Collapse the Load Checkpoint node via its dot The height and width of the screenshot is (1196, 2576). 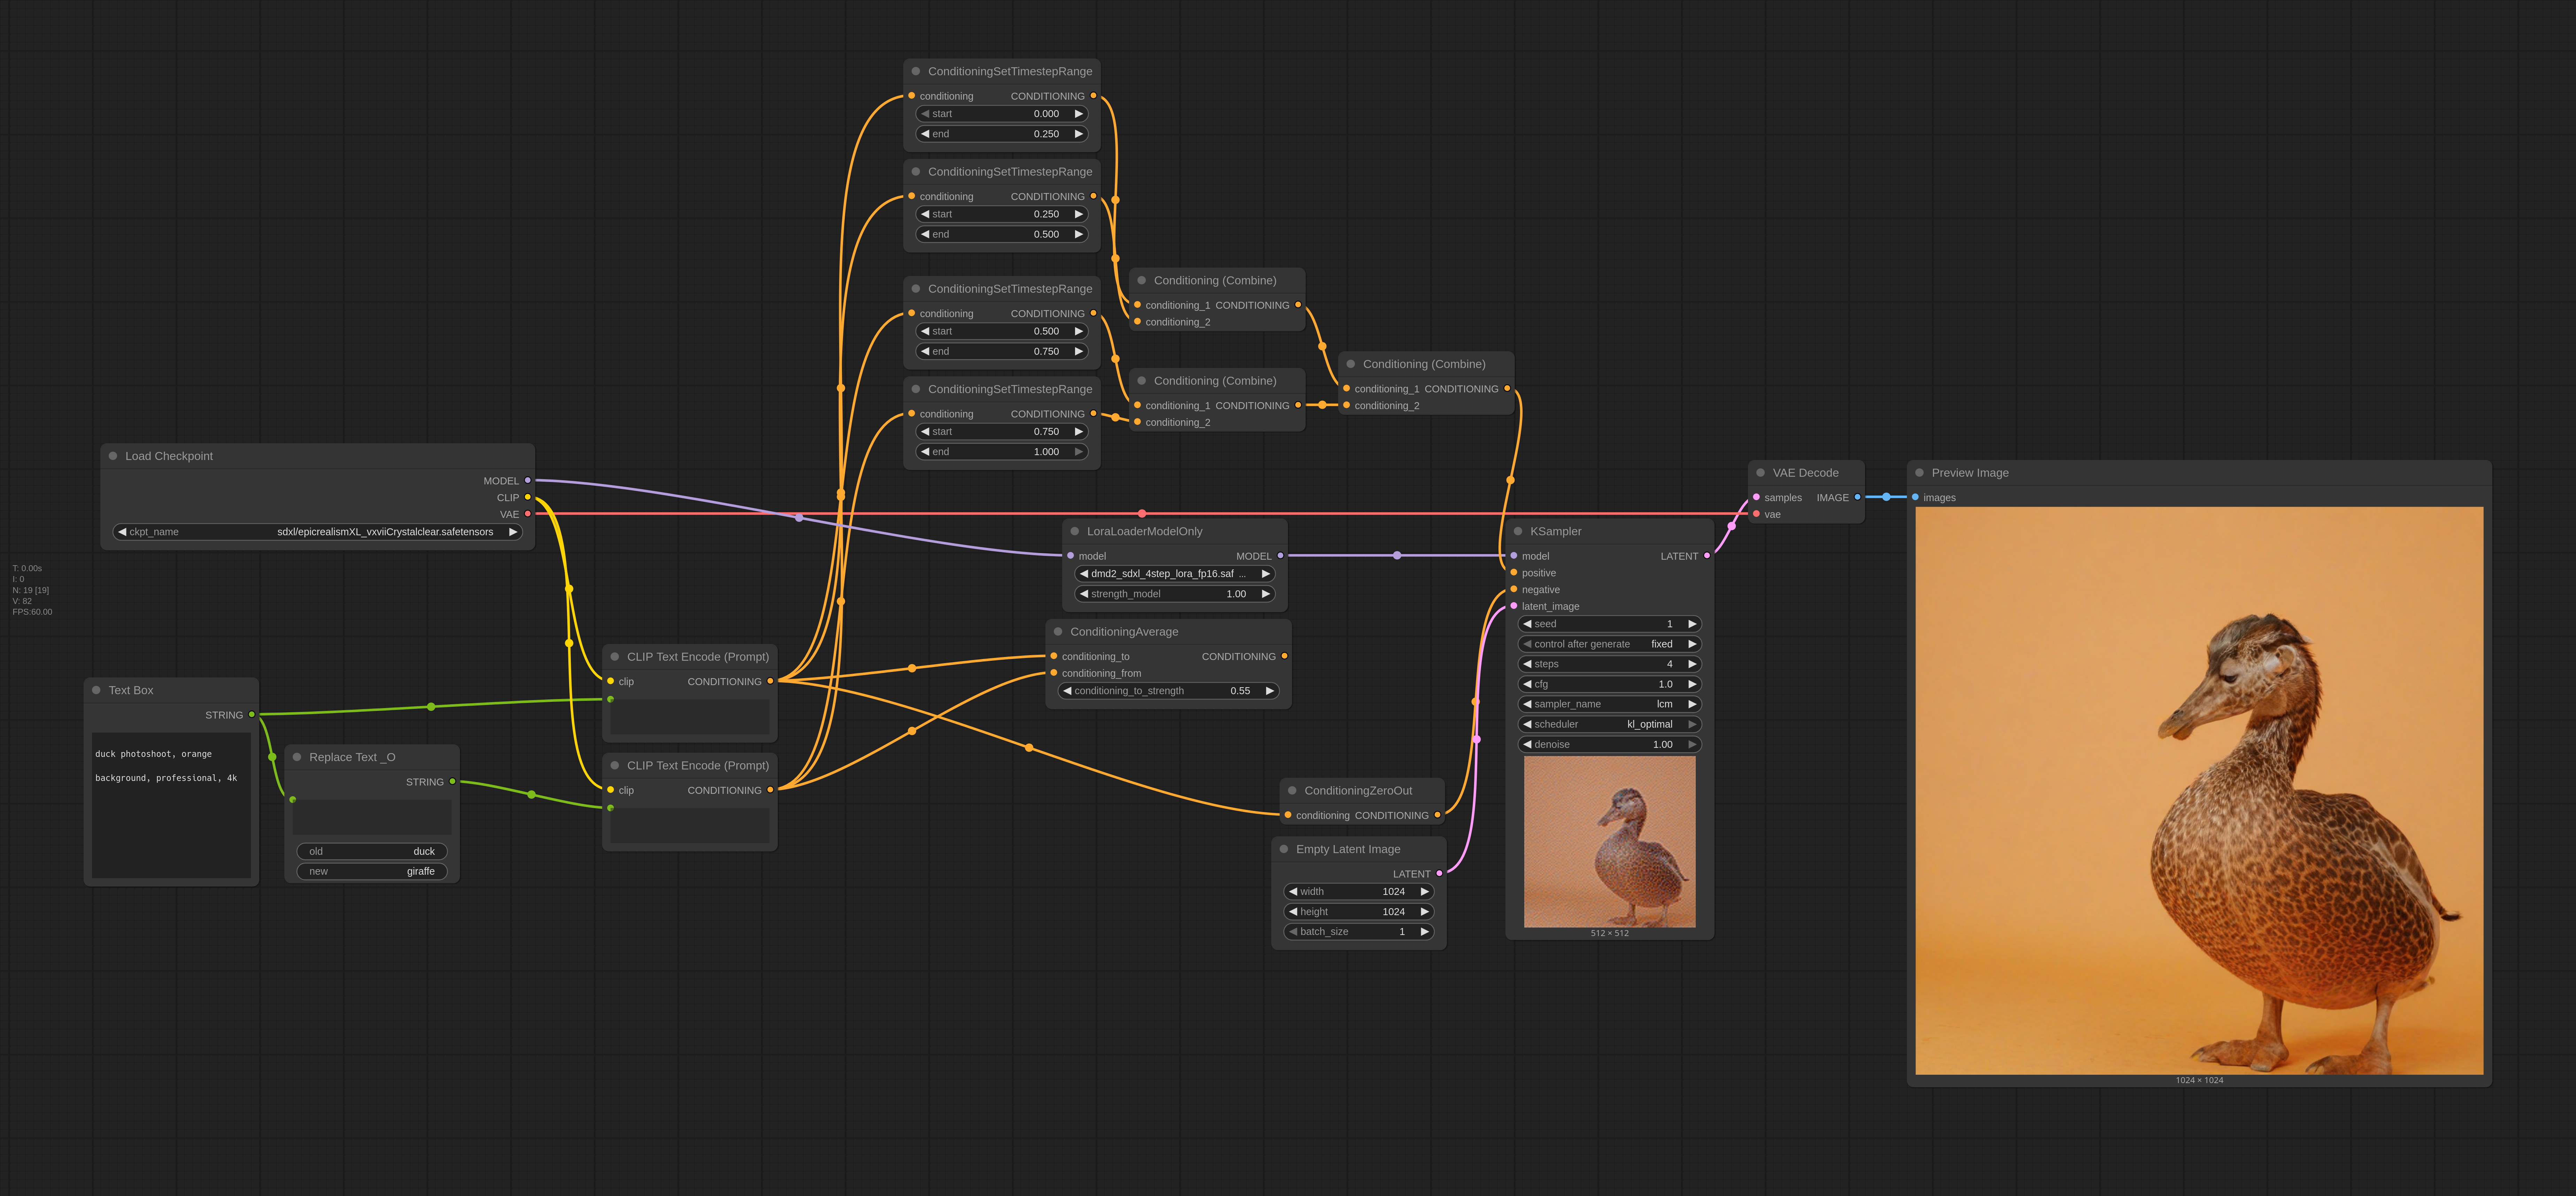click(113, 456)
